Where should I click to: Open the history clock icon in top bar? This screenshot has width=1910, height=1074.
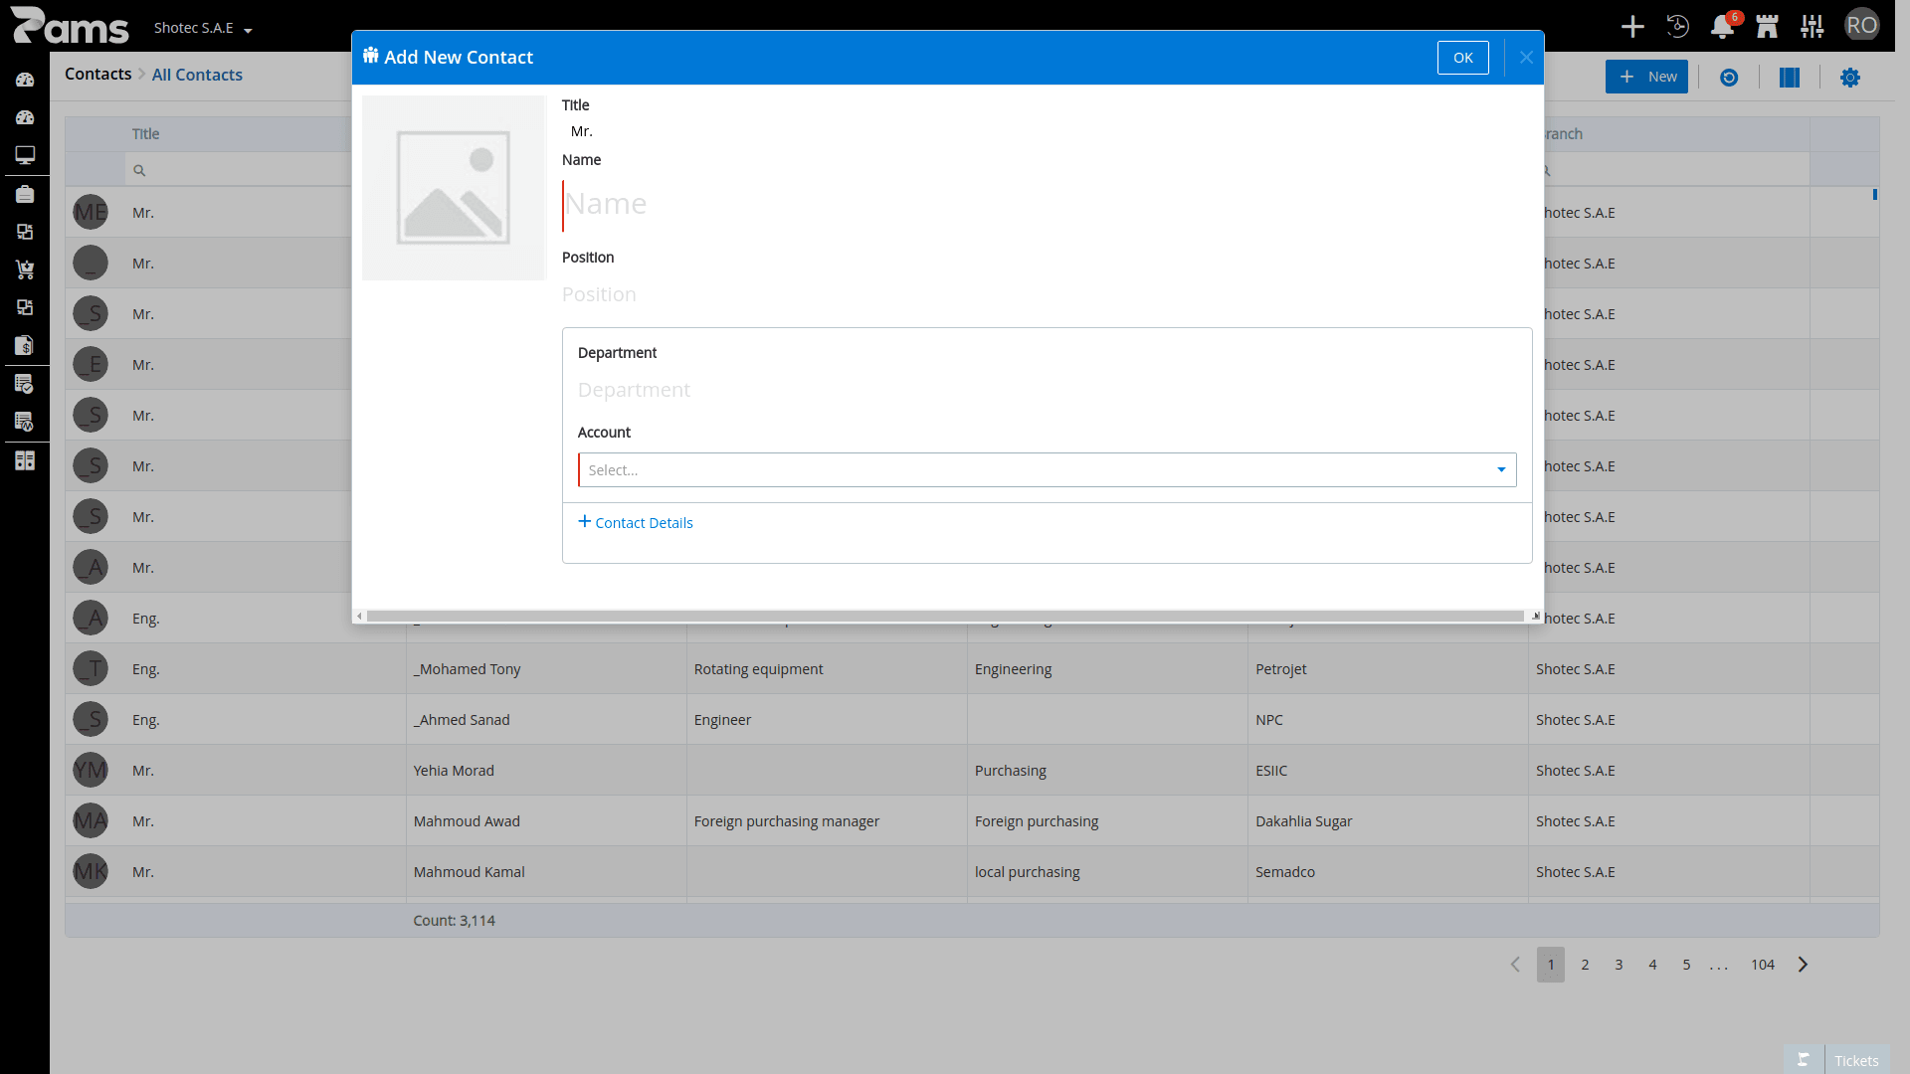point(1677,27)
